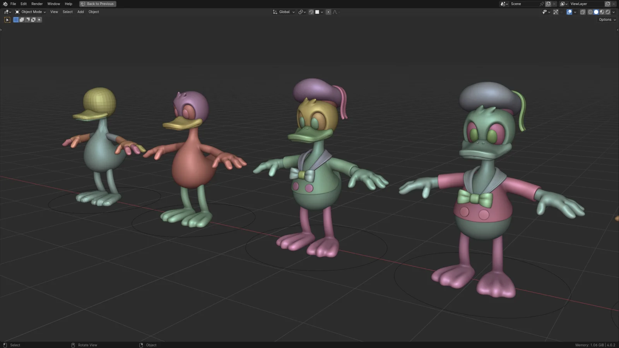Switch viewport to rendered shading
Image resolution: width=619 pixels, height=348 pixels.
click(x=608, y=12)
